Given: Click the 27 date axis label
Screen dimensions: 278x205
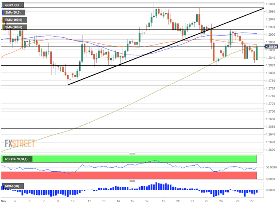Looking at the screenshot, I should [252, 201].
